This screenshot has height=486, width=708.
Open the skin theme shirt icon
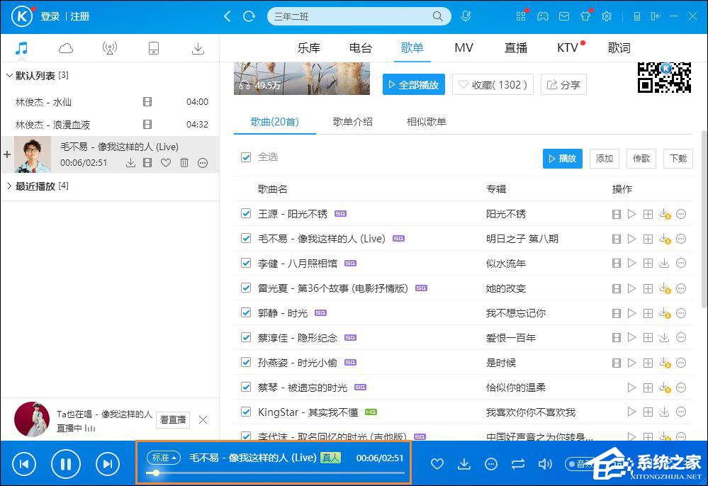pyautogui.click(x=585, y=16)
